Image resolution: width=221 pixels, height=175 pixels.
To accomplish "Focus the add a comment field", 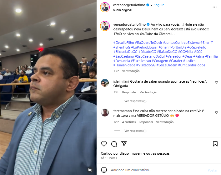I will point(158,170).
